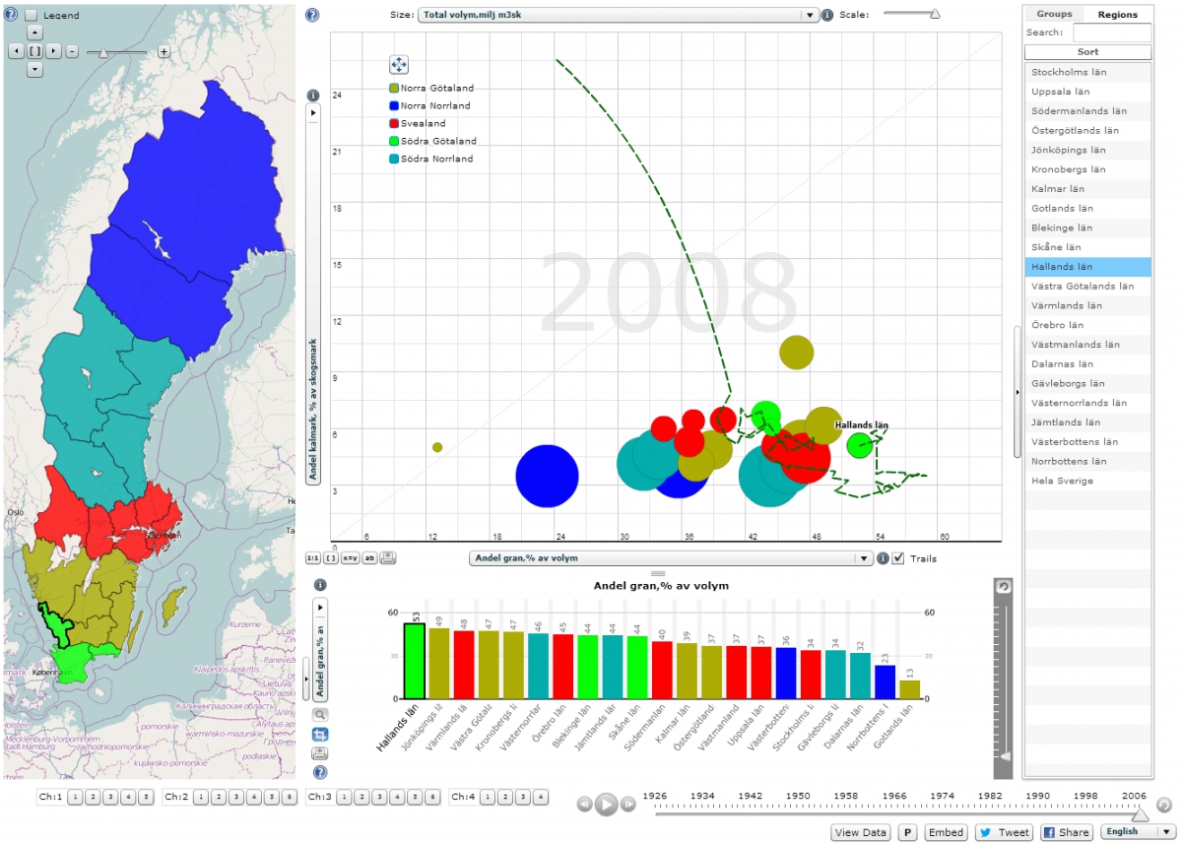The width and height of the screenshot is (1182, 844).
Task: Click the map help question mark icon
Action: (11, 15)
